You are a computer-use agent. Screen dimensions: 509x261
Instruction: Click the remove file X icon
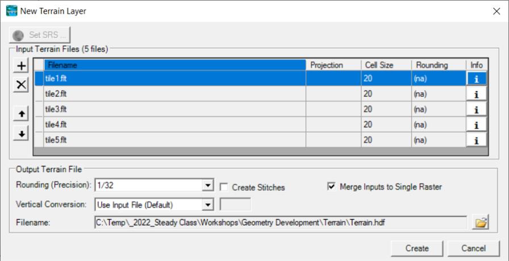tap(21, 85)
